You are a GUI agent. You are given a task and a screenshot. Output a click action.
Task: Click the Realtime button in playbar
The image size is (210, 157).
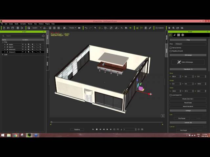77,130
